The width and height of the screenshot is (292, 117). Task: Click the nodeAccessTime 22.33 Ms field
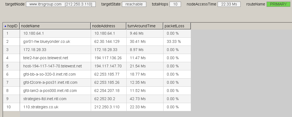click(229, 4)
